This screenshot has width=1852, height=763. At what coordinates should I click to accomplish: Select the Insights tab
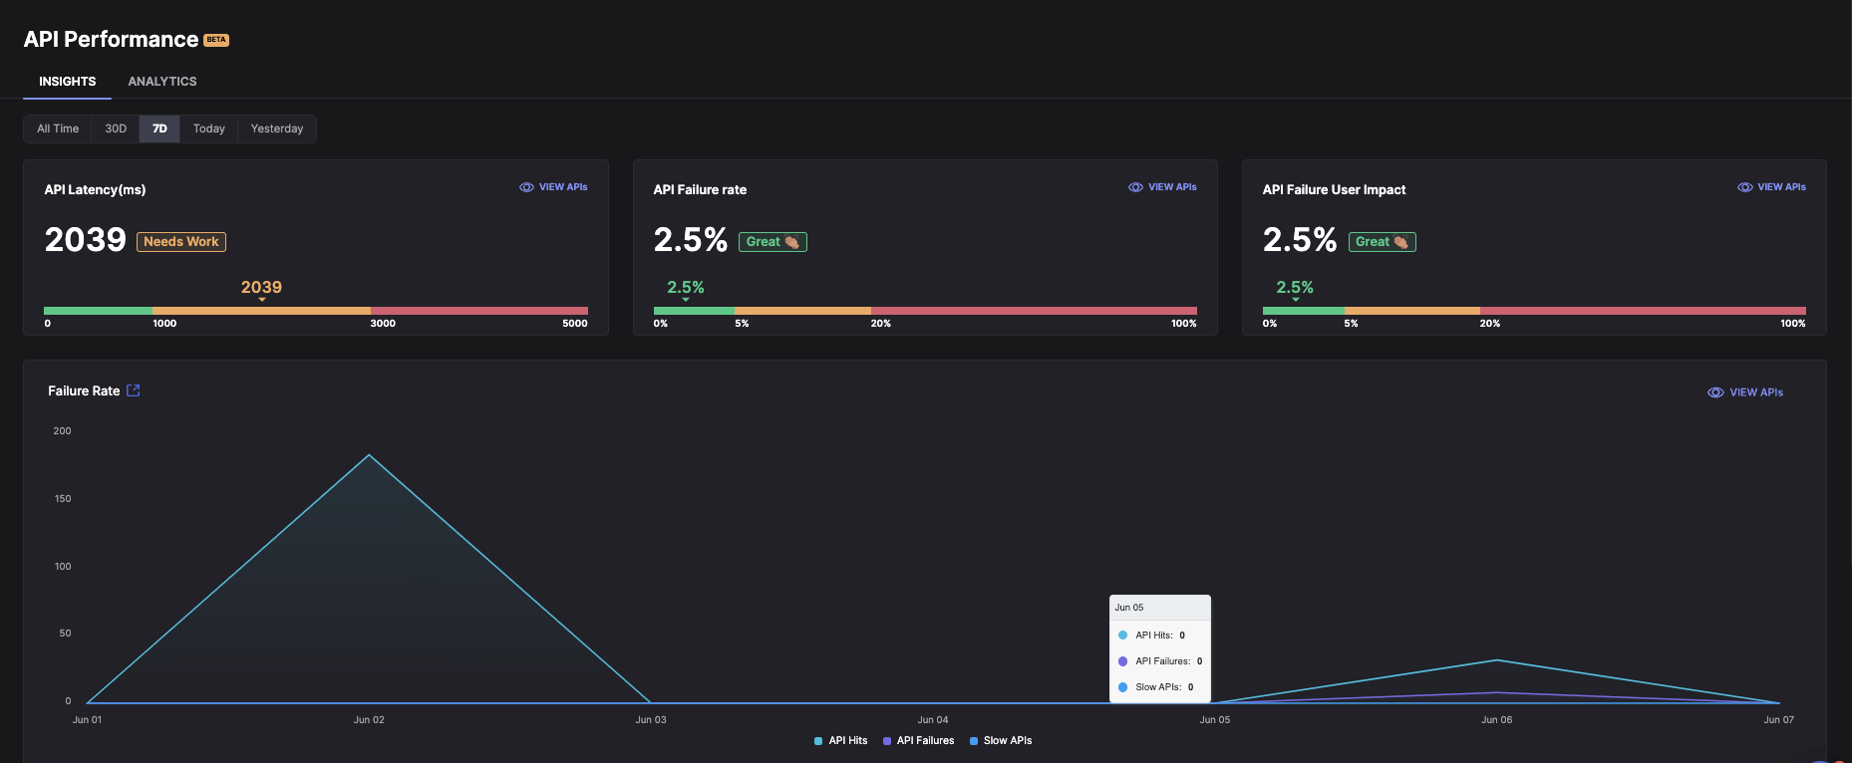pos(68,82)
